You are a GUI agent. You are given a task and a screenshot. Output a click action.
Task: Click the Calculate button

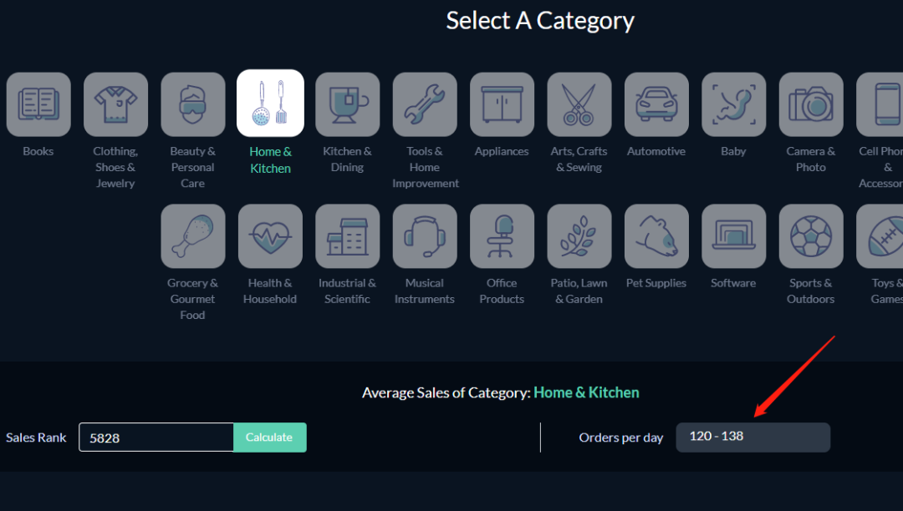pos(269,438)
